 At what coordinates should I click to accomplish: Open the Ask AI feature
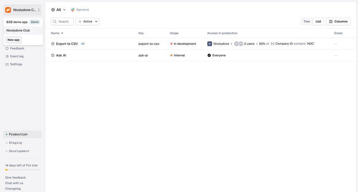61,56
